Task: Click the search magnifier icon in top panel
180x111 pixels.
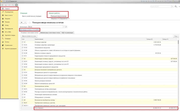Action: click(x=13, y=5)
